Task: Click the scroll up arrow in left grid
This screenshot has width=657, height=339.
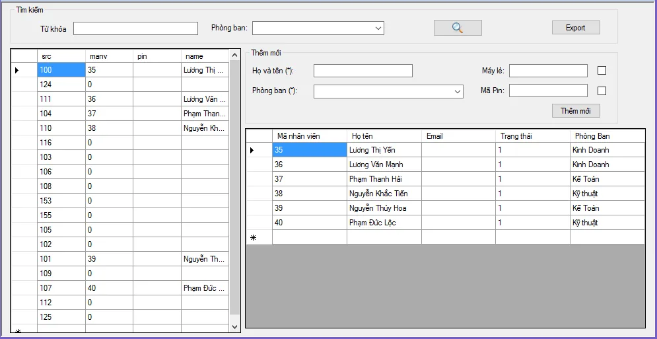Action: (x=234, y=56)
